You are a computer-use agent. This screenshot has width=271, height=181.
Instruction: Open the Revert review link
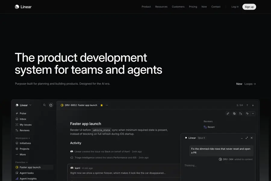coord(209,127)
